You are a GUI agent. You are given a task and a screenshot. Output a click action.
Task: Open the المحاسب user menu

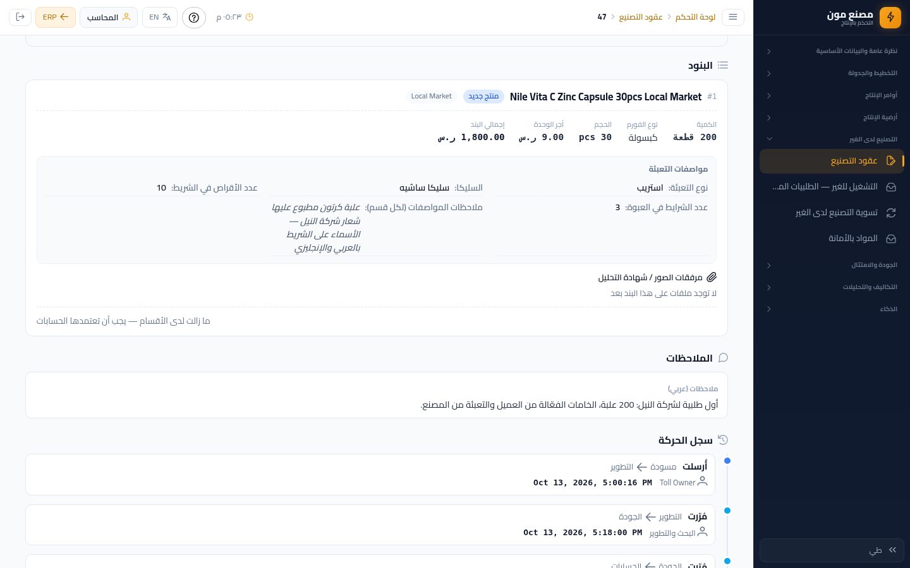pos(109,17)
